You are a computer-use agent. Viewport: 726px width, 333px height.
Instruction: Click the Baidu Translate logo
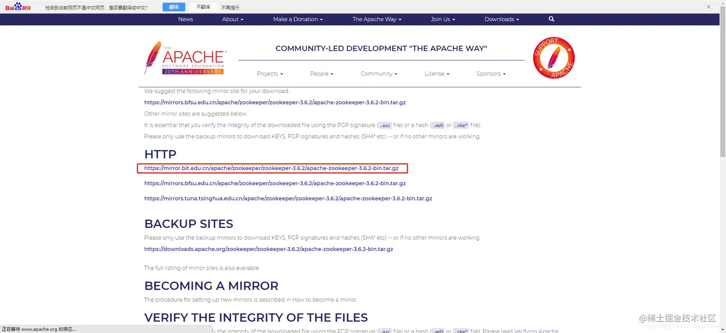(18, 7)
